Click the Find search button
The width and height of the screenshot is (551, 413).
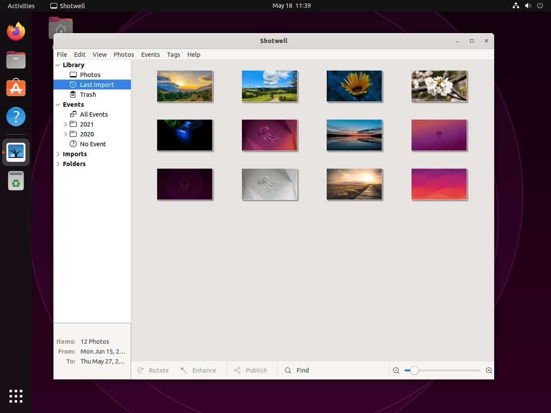(297, 370)
